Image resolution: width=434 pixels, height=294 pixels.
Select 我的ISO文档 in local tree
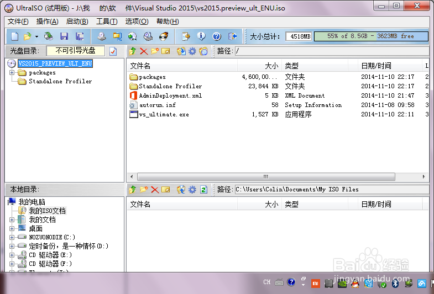click(48, 211)
